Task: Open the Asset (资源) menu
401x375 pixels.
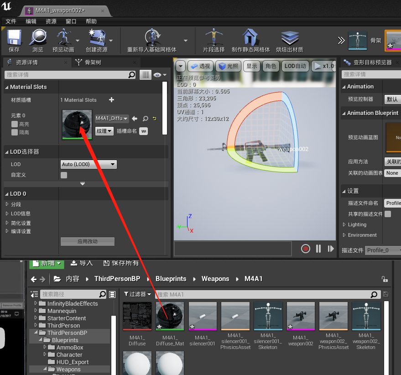Action: click(x=51, y=21)
